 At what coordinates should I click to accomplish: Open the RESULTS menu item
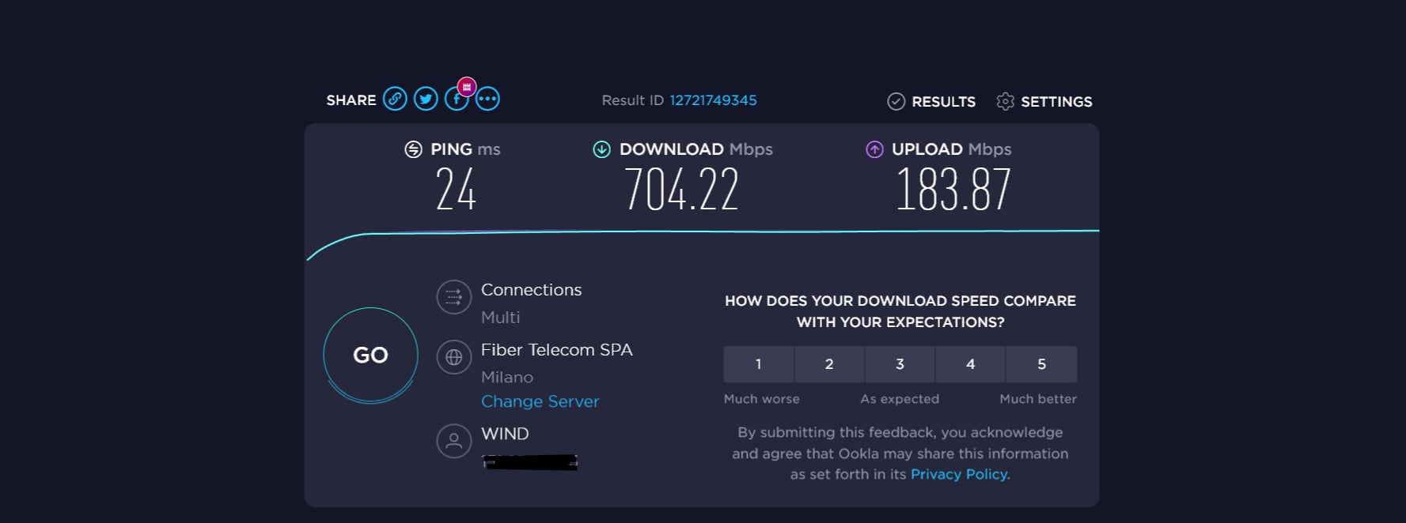tap(943, 102)
